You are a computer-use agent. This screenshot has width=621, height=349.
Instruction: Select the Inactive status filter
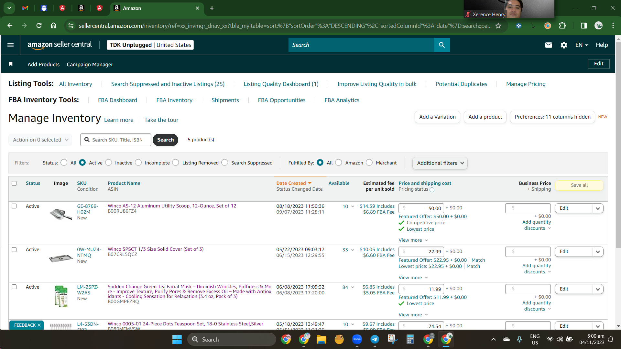click(109, 163)
